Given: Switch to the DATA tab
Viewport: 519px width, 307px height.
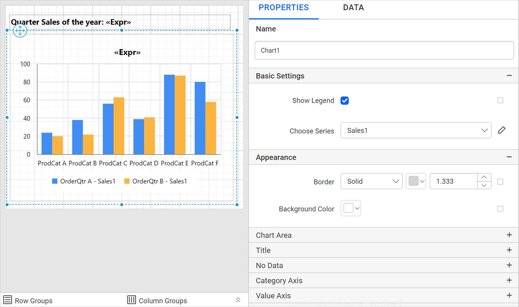Looking at the screenshot, I should [353, 8].
